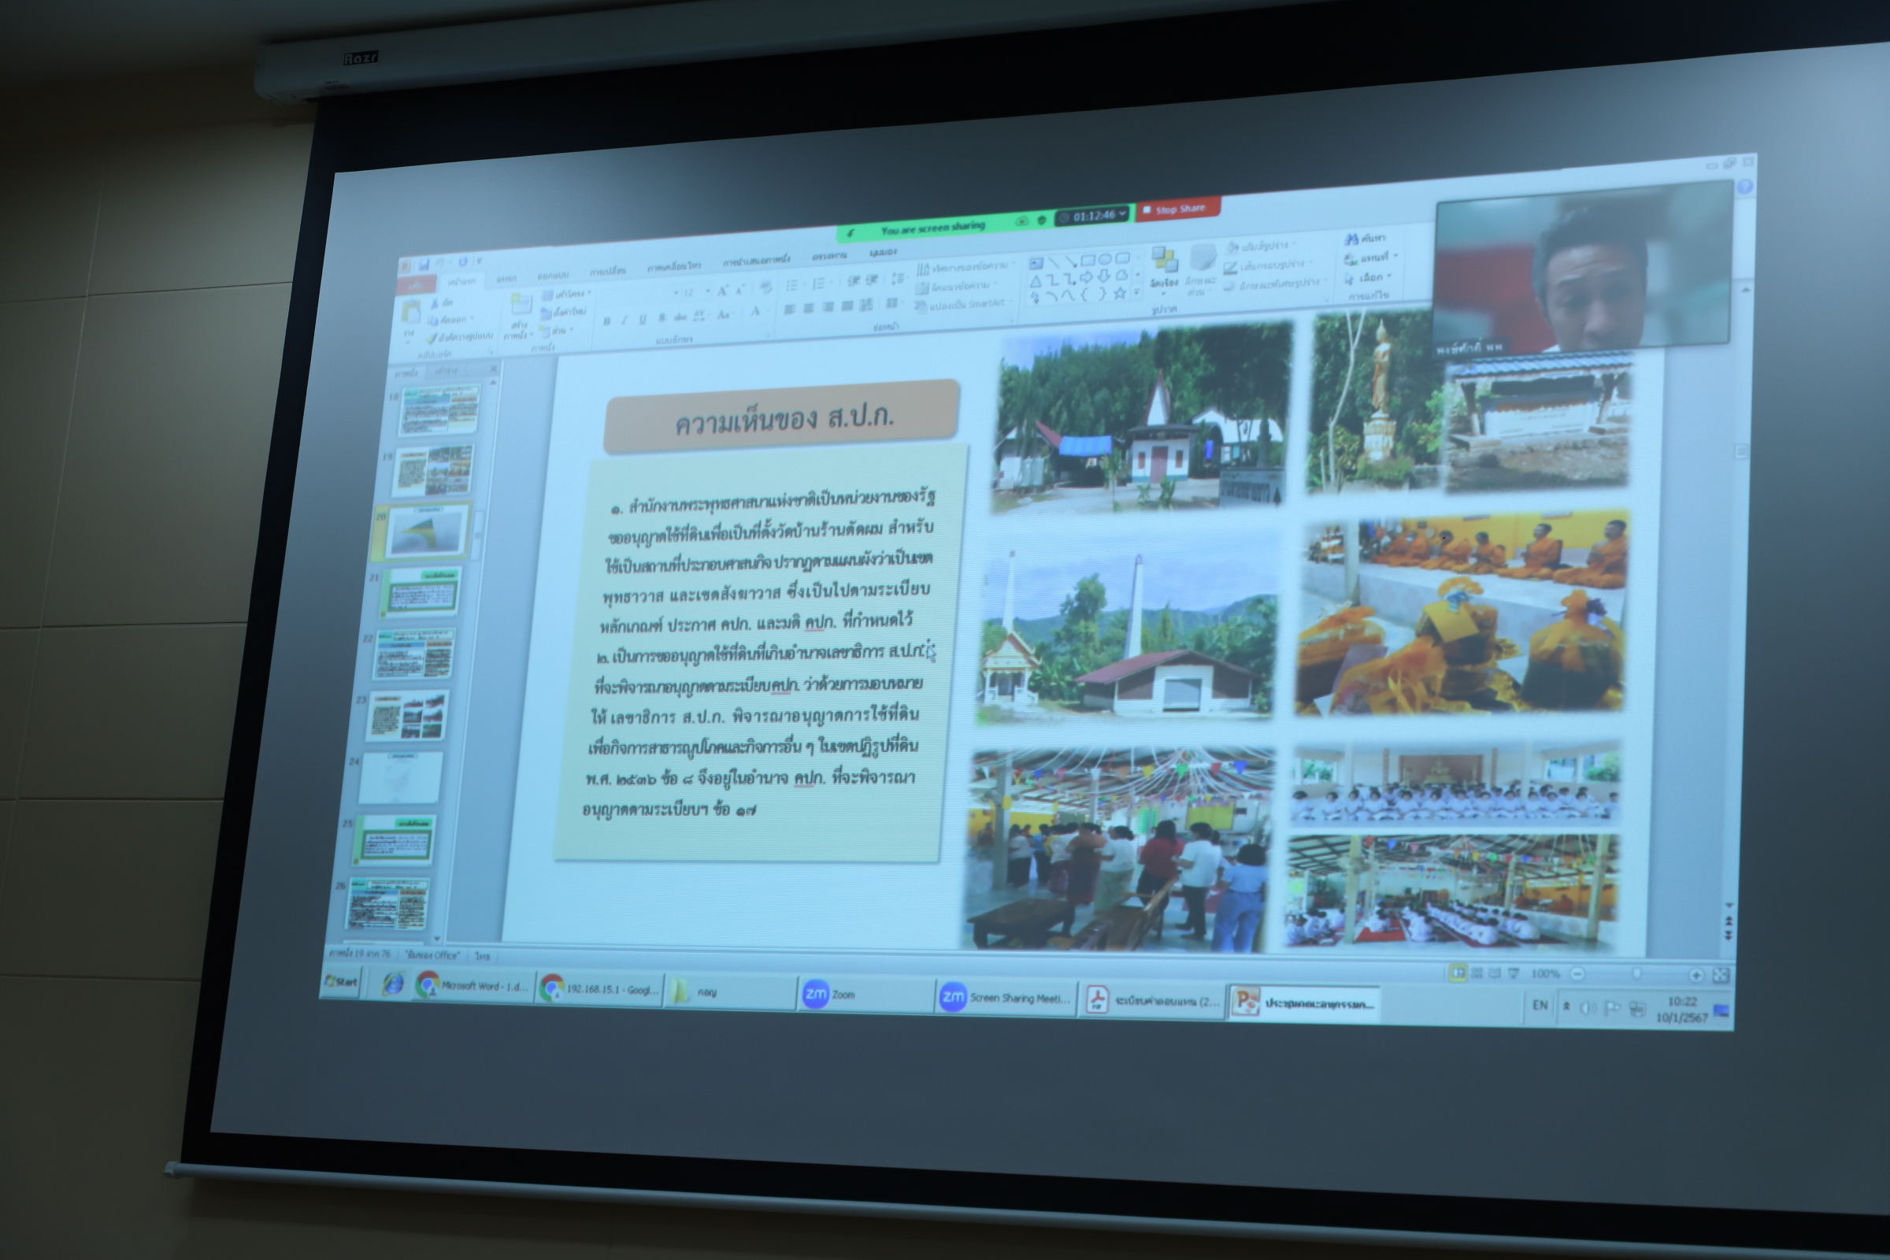Image resolution: width=1890 pixels, height=1260 pixels.
Task: Click the Increase Indent icon
Action: 873,279
